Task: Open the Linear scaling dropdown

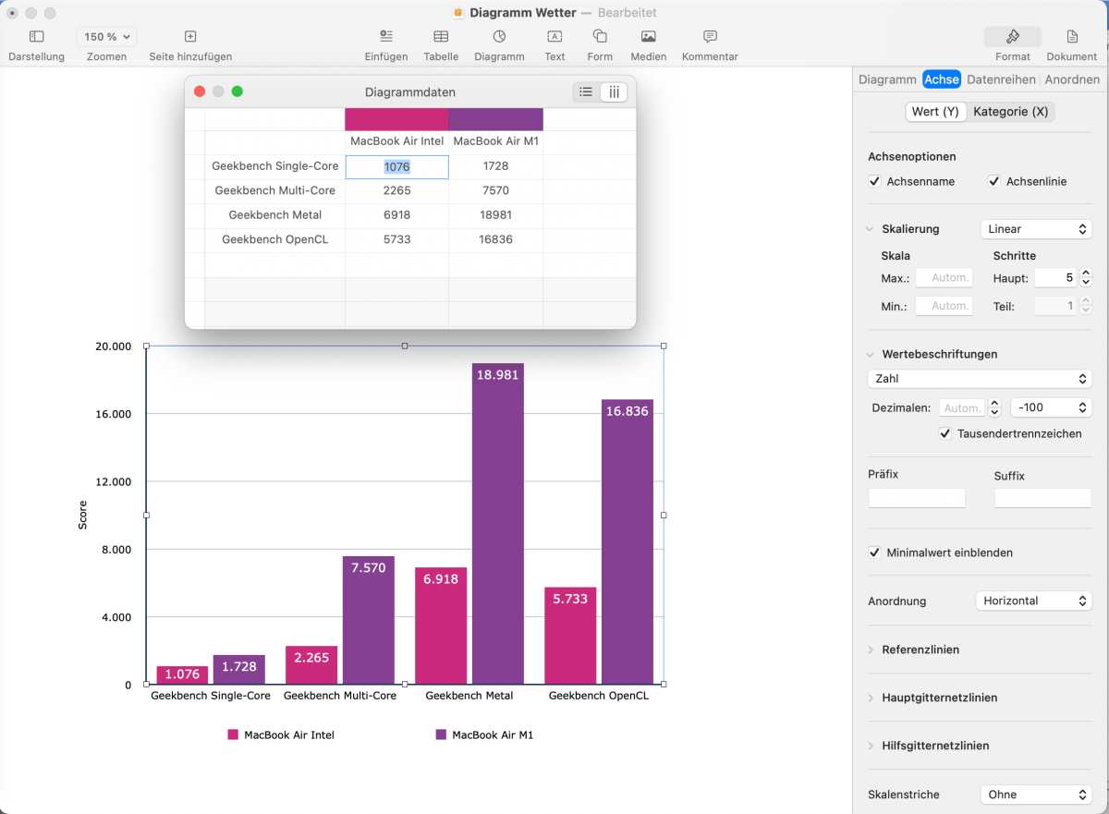Action: [x=1036, y=229]
